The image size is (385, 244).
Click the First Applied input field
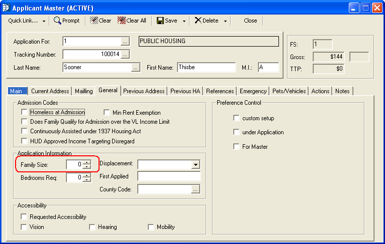tap(169, 176)
